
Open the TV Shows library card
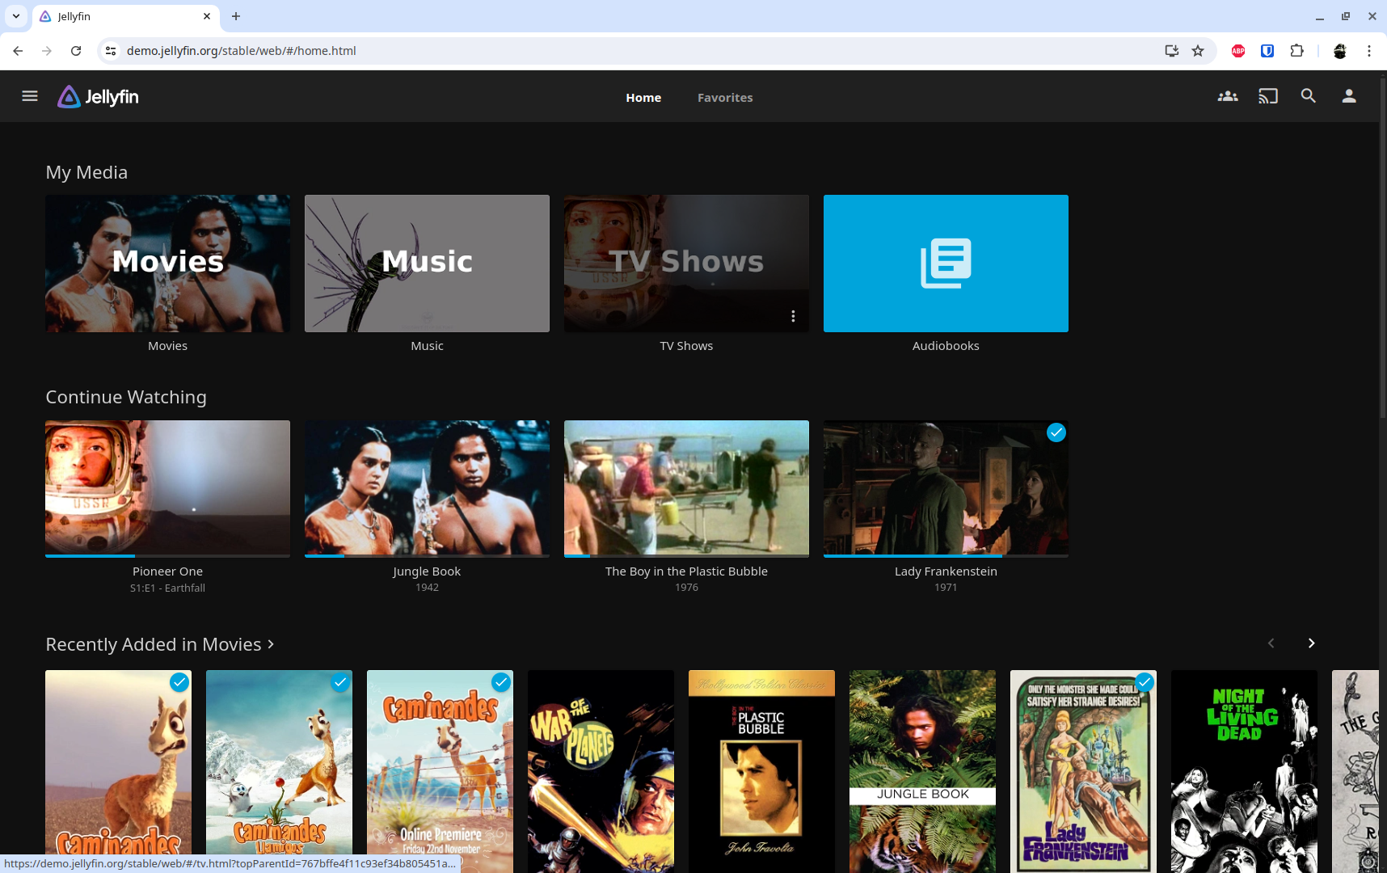click(x=686, y=264)
